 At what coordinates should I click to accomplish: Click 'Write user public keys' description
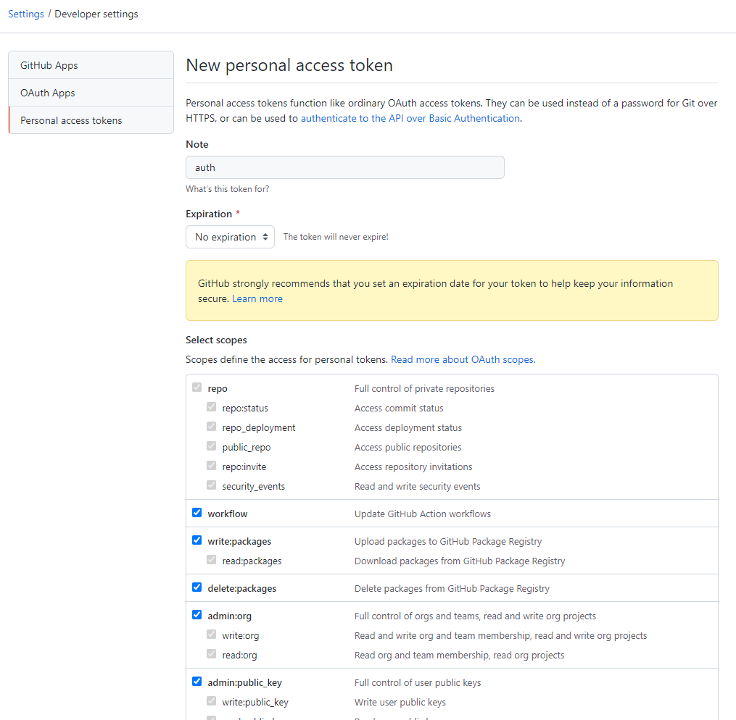tap(400, 702)
